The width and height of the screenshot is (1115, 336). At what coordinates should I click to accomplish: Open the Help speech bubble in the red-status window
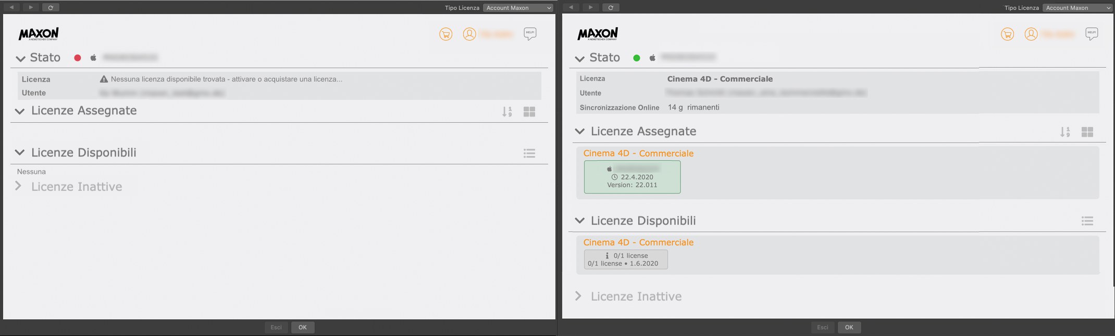pos(530,34)
